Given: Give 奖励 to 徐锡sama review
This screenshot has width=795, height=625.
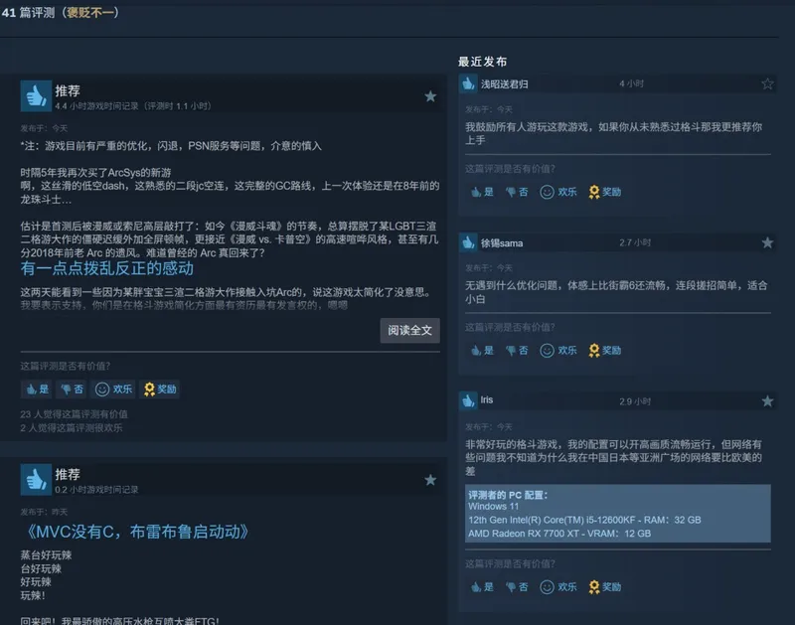Looking at the screenshot, I should 605,351.
